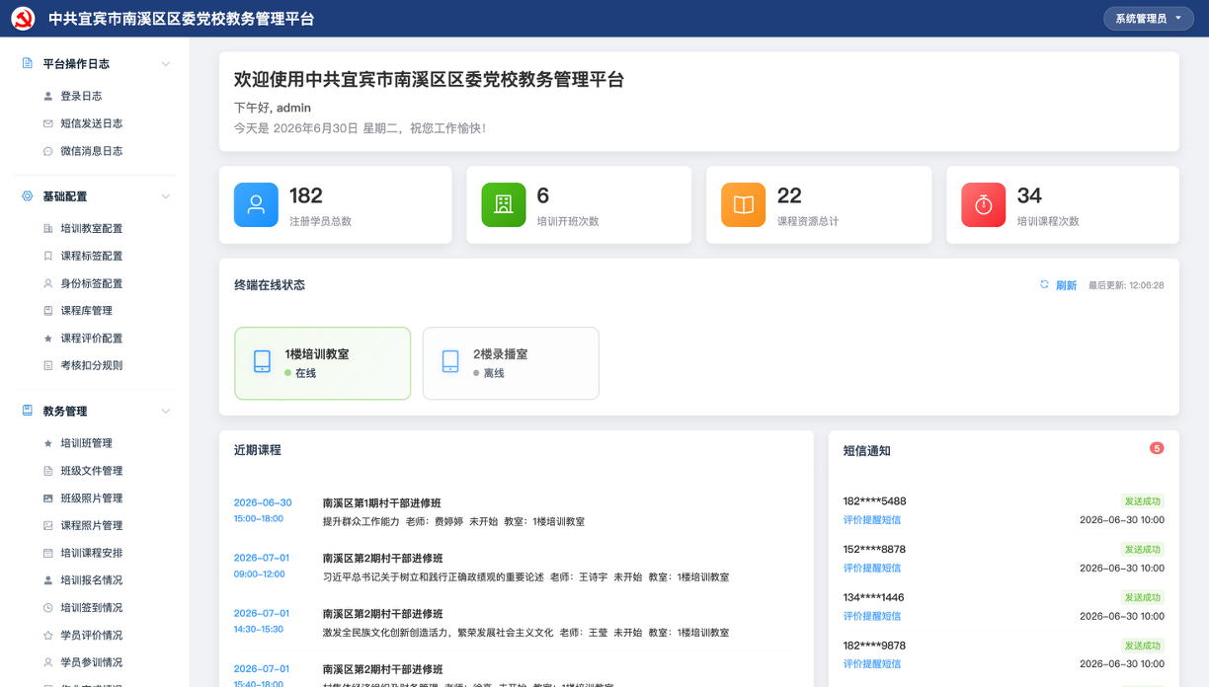Select the 1楼培训教室 online terminal card

323,363
